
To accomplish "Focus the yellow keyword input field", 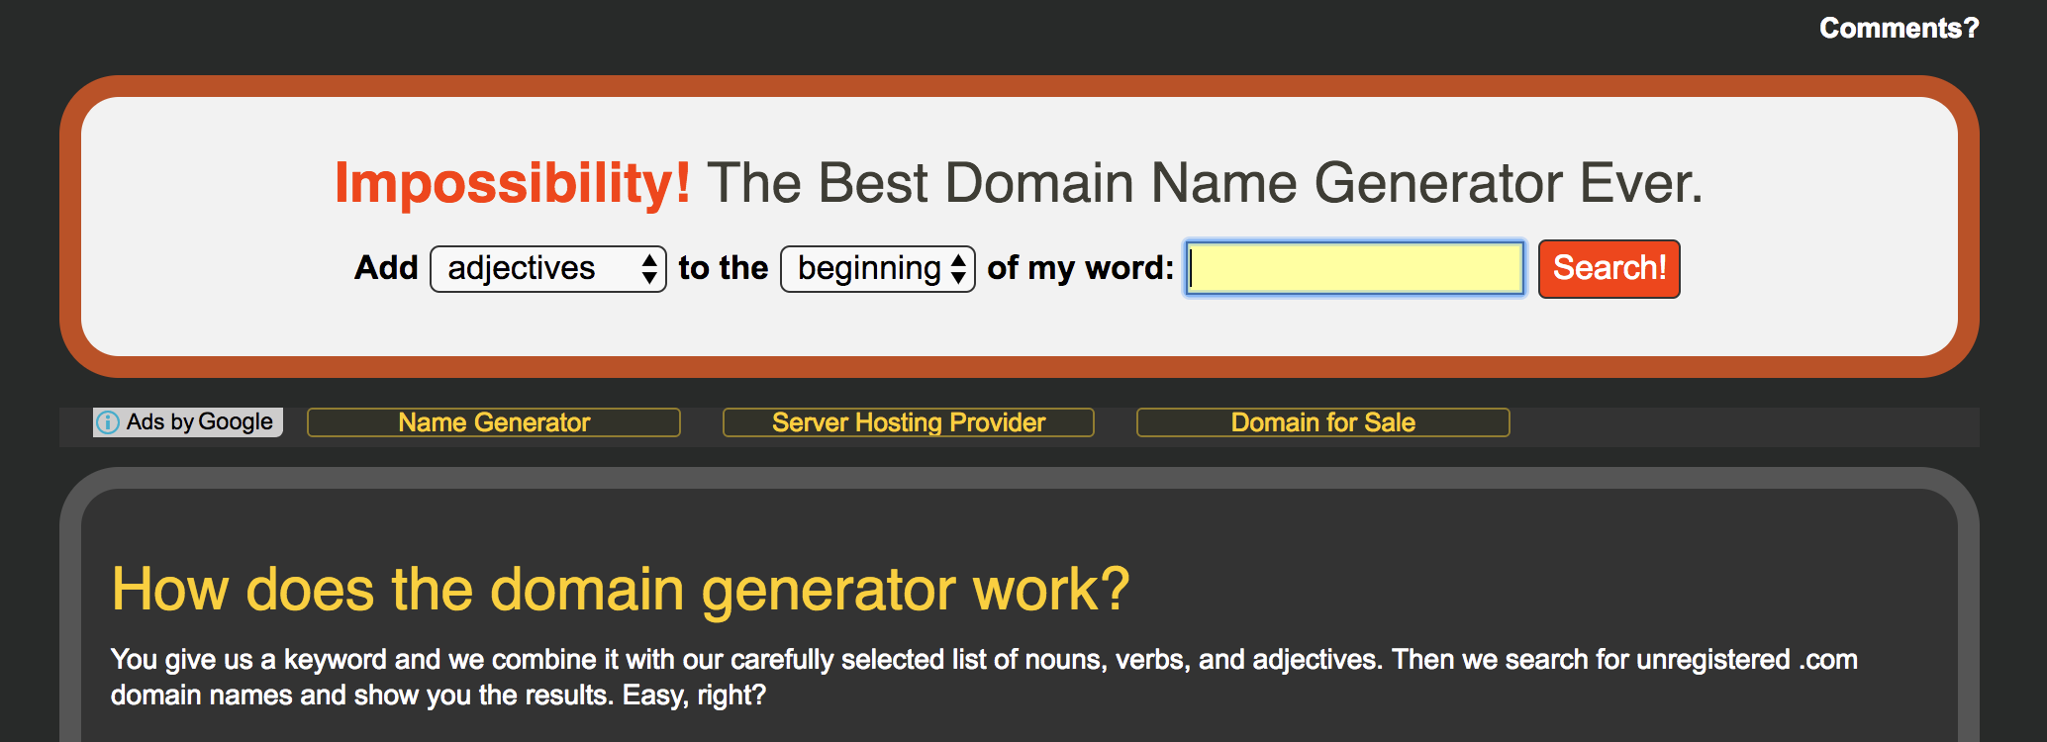I will pos(1355,268).
